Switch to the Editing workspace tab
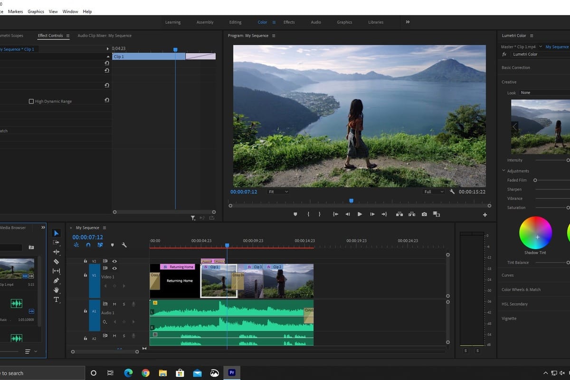The width and height of the screenshot is (570, 380). [x=235, y=22]
